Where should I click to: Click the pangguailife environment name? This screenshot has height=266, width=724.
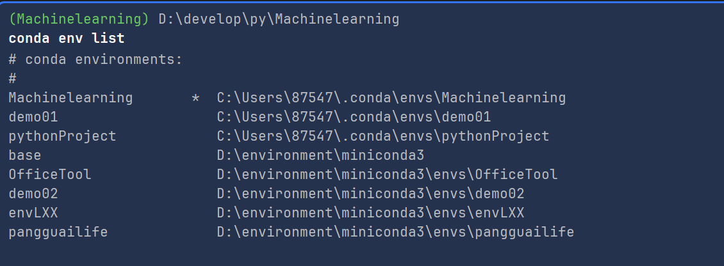tap(58, 232)
